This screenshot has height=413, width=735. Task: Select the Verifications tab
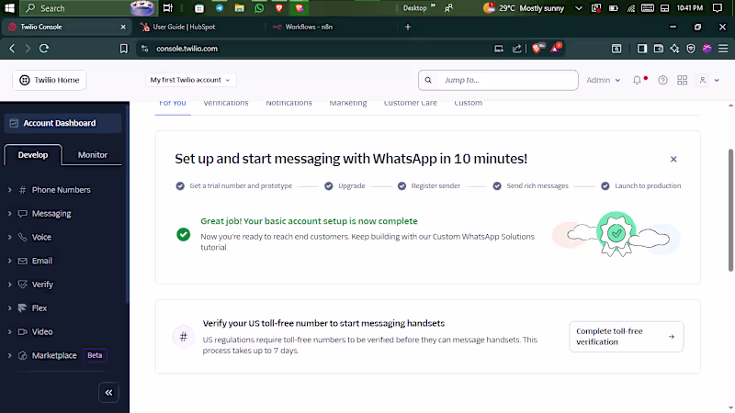[226, 103]
